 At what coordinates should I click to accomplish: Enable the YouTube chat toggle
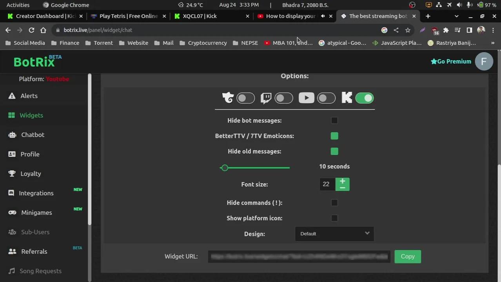[326, 98]
